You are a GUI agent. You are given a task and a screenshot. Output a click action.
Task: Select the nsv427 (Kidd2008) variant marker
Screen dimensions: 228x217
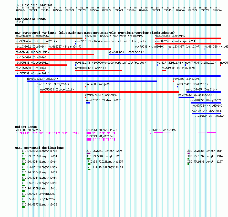click(160, 65)
